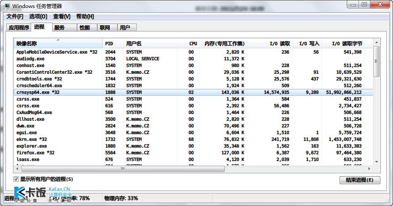
Task: Open the 选项(O) menu
Action: point(38,16)
